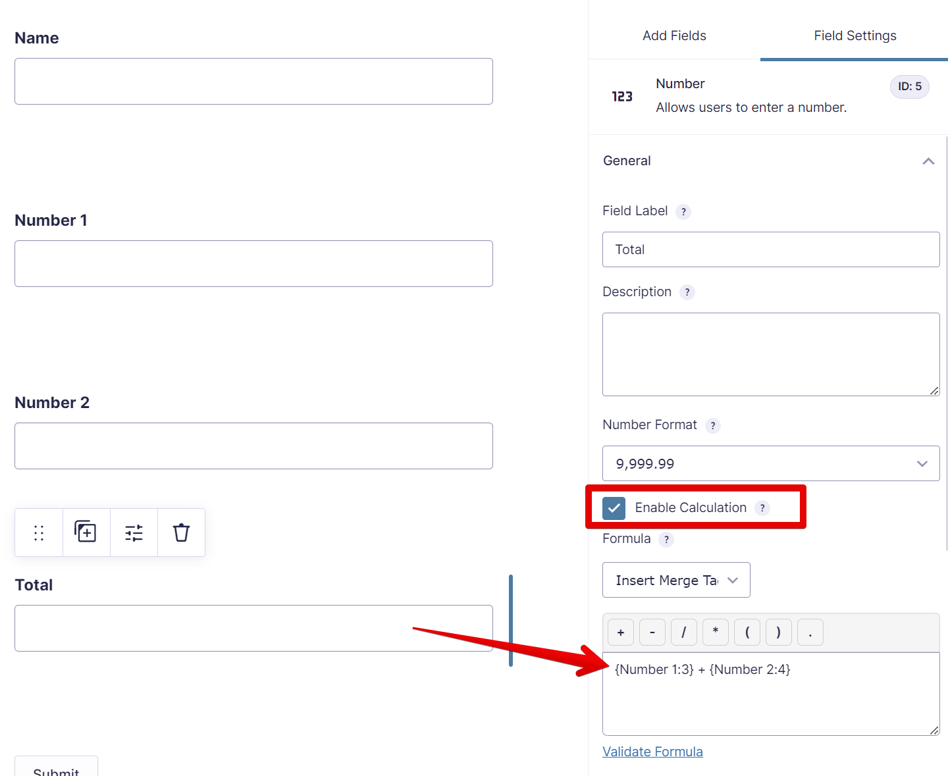The height and width of the screenshot is (776, 948).
Task: Click inside the formula text area
Action: pyautogui.click(x=771, y=694)
